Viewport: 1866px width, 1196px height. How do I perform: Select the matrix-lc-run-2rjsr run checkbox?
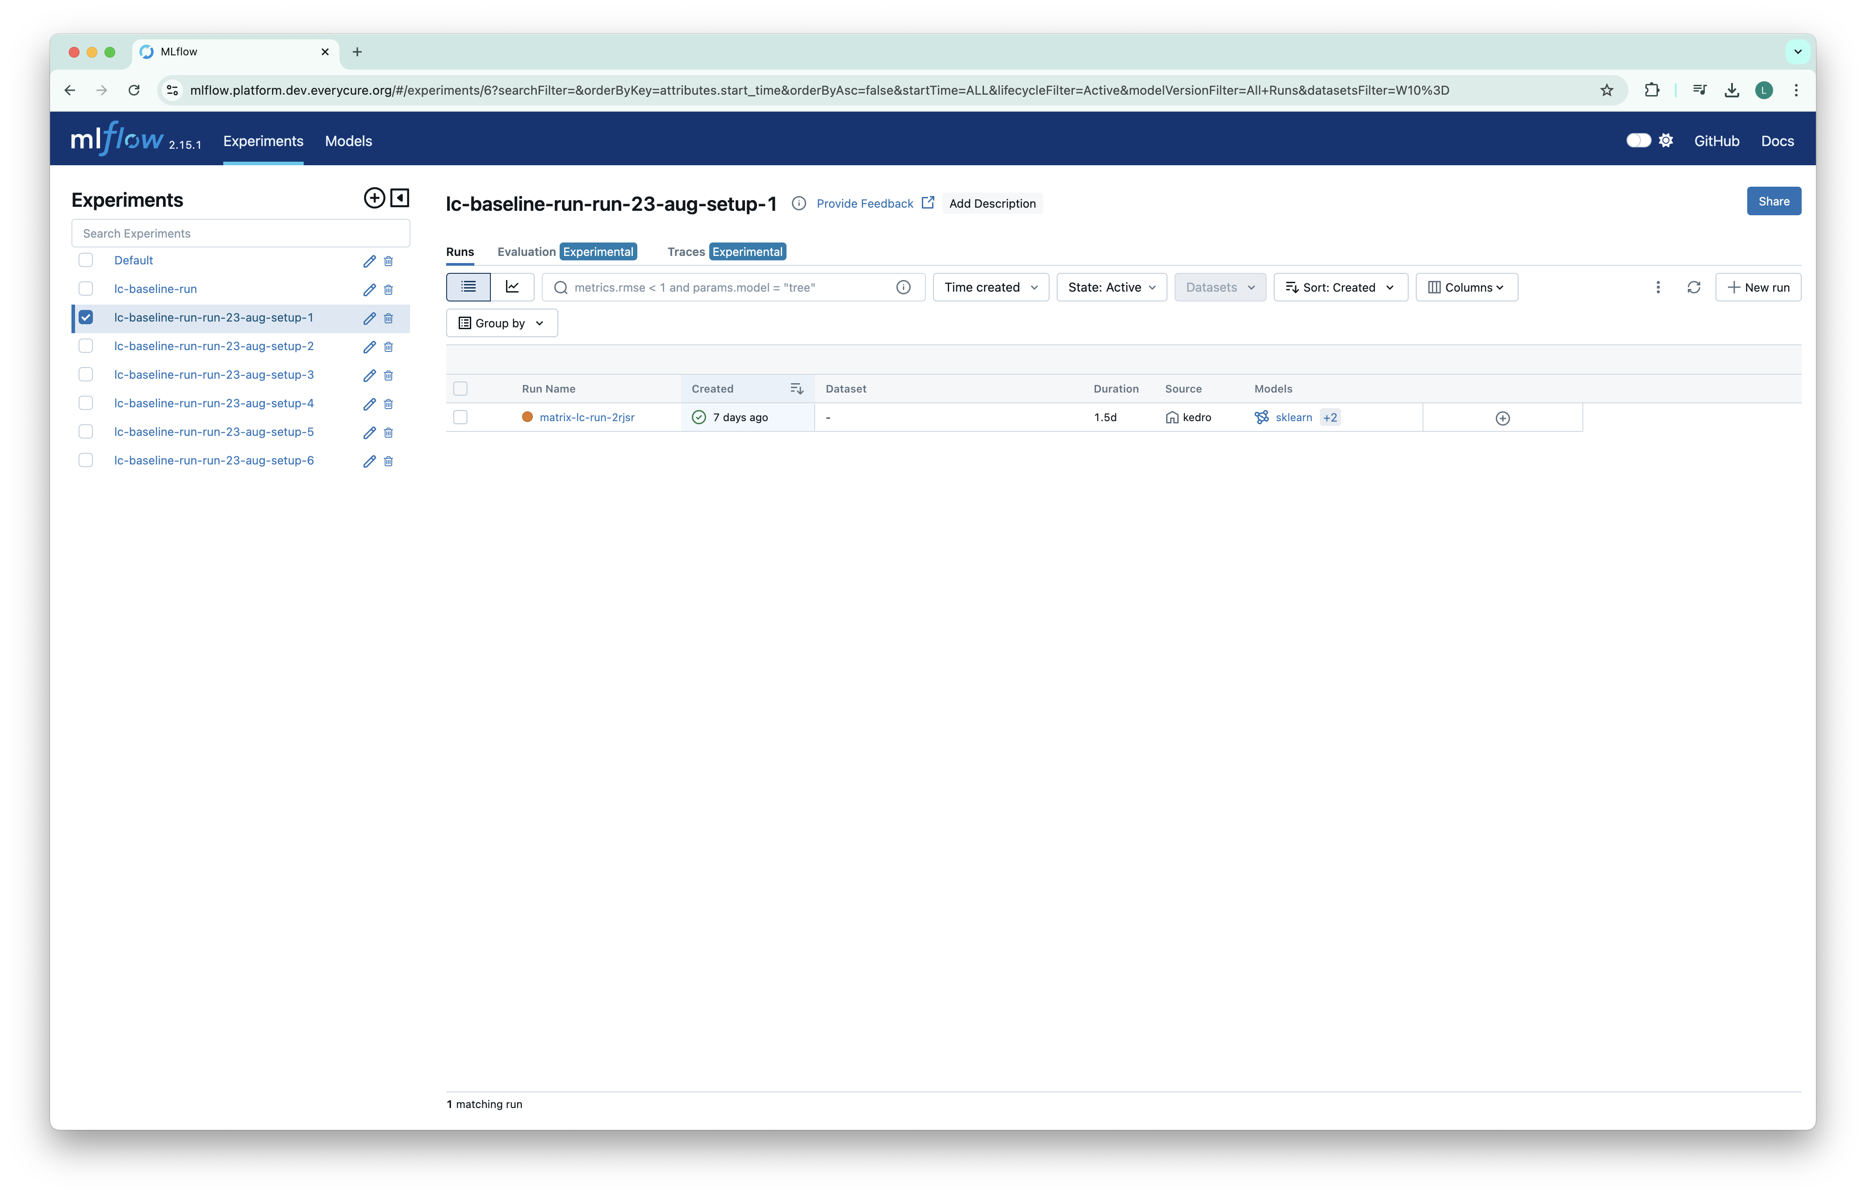460,417
